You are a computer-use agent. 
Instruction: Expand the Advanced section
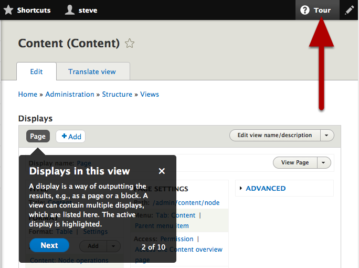265,188
